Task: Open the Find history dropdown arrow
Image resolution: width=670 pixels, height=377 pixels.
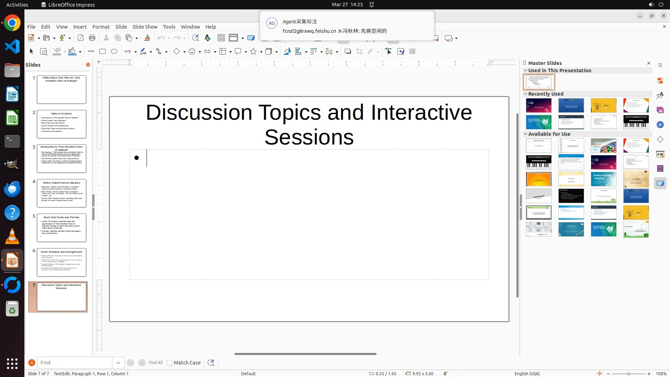Action: pyautogui.click(x=118, y=363)
